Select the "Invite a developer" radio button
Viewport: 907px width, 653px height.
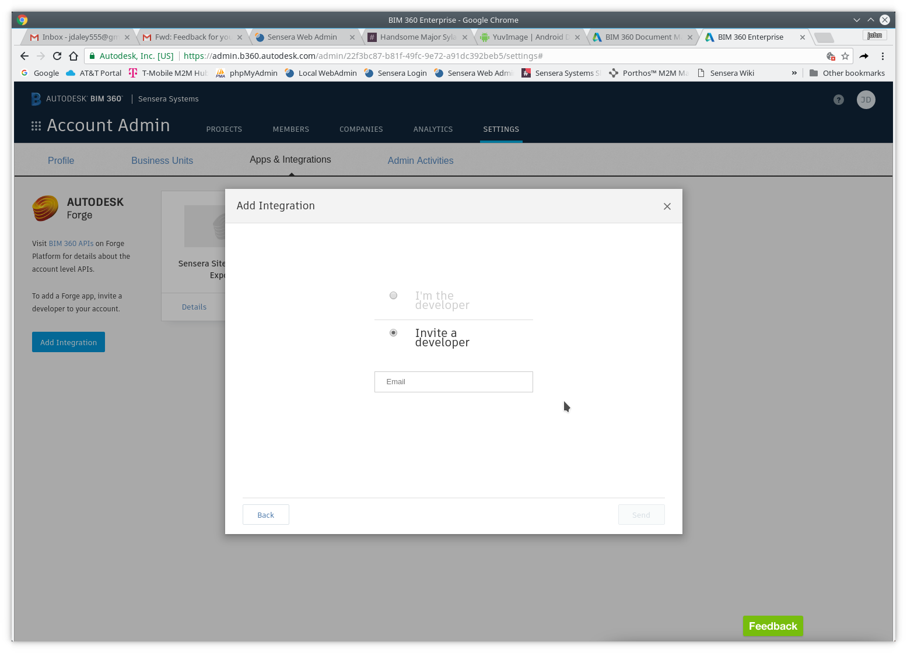(393, 332)
